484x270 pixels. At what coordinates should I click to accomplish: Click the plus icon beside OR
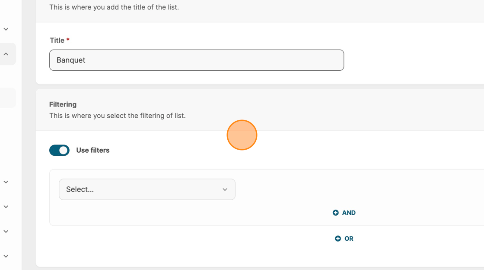coord(338,239)
